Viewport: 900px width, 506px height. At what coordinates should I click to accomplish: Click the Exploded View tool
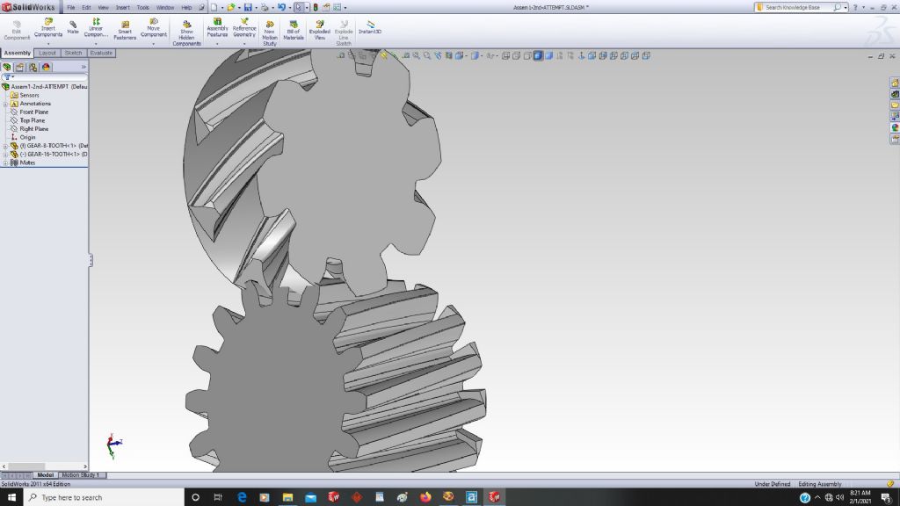pos(320,31)
